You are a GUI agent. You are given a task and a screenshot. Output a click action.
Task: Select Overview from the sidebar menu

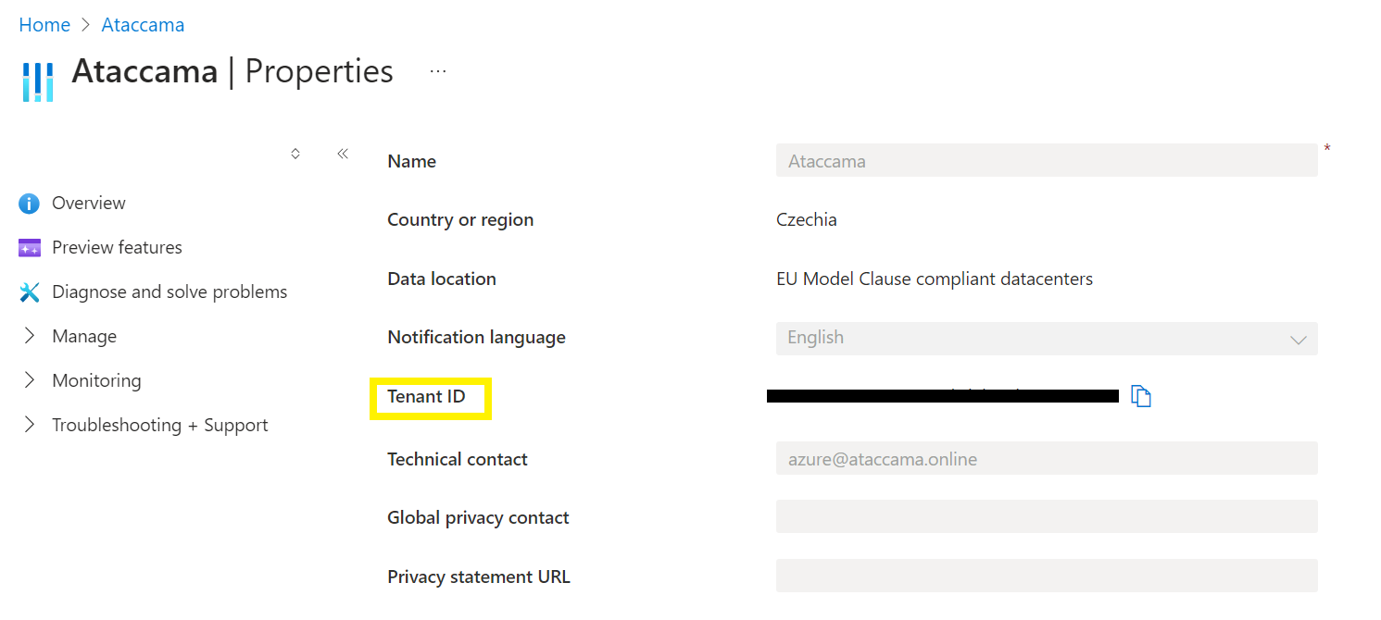[88, 203]
